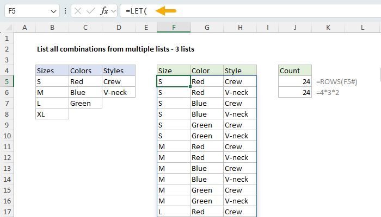Click the count cell beside =ROWS(F5#)
This screenshot has height=217, width=381.
(x=295, y=81)
